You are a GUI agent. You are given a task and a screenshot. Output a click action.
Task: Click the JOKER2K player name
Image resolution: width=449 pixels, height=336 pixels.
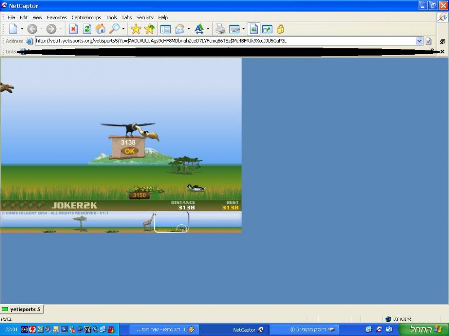(x=75, y=205)
